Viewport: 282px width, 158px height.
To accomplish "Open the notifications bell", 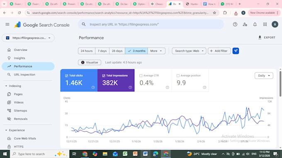I will coord(255,24).
